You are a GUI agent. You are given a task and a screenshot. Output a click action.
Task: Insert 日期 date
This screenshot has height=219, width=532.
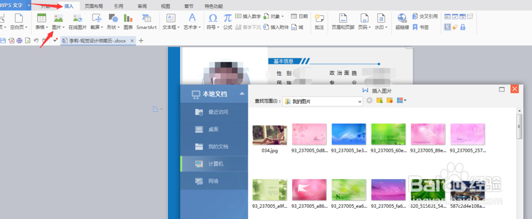tap(299, 16)
